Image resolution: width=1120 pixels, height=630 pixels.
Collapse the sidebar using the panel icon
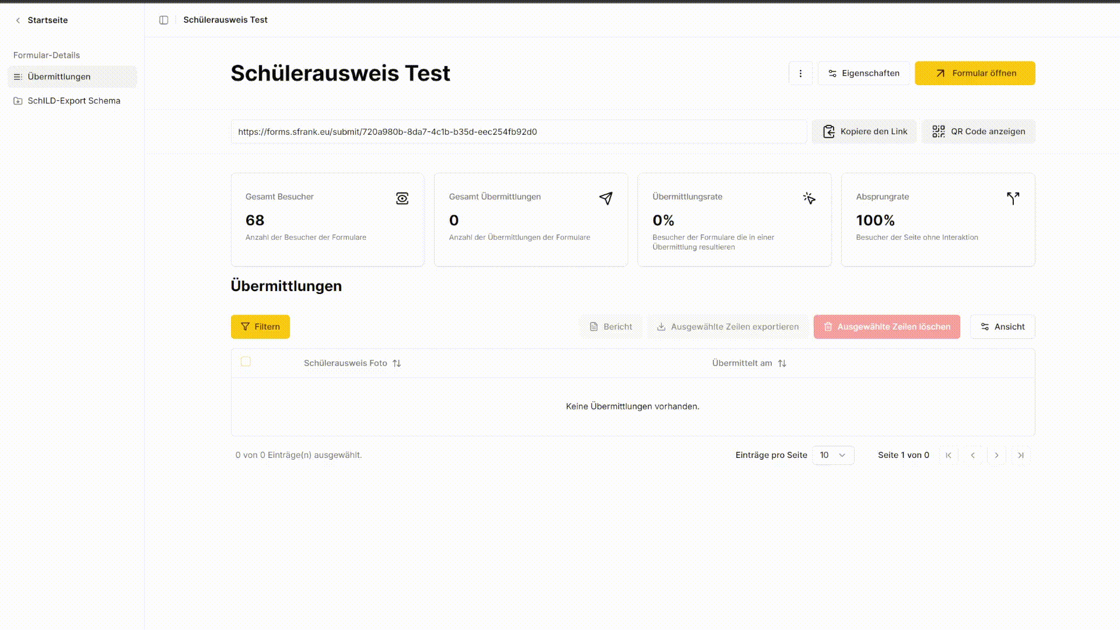[164, 19]
